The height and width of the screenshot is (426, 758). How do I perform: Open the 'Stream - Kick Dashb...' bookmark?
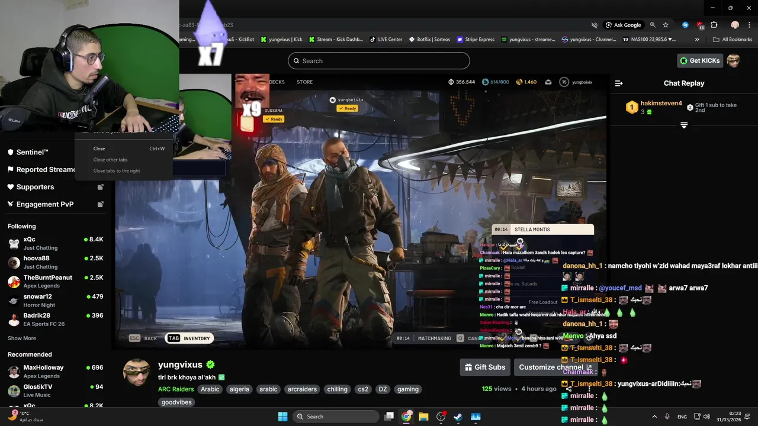(x=336, y=40)
